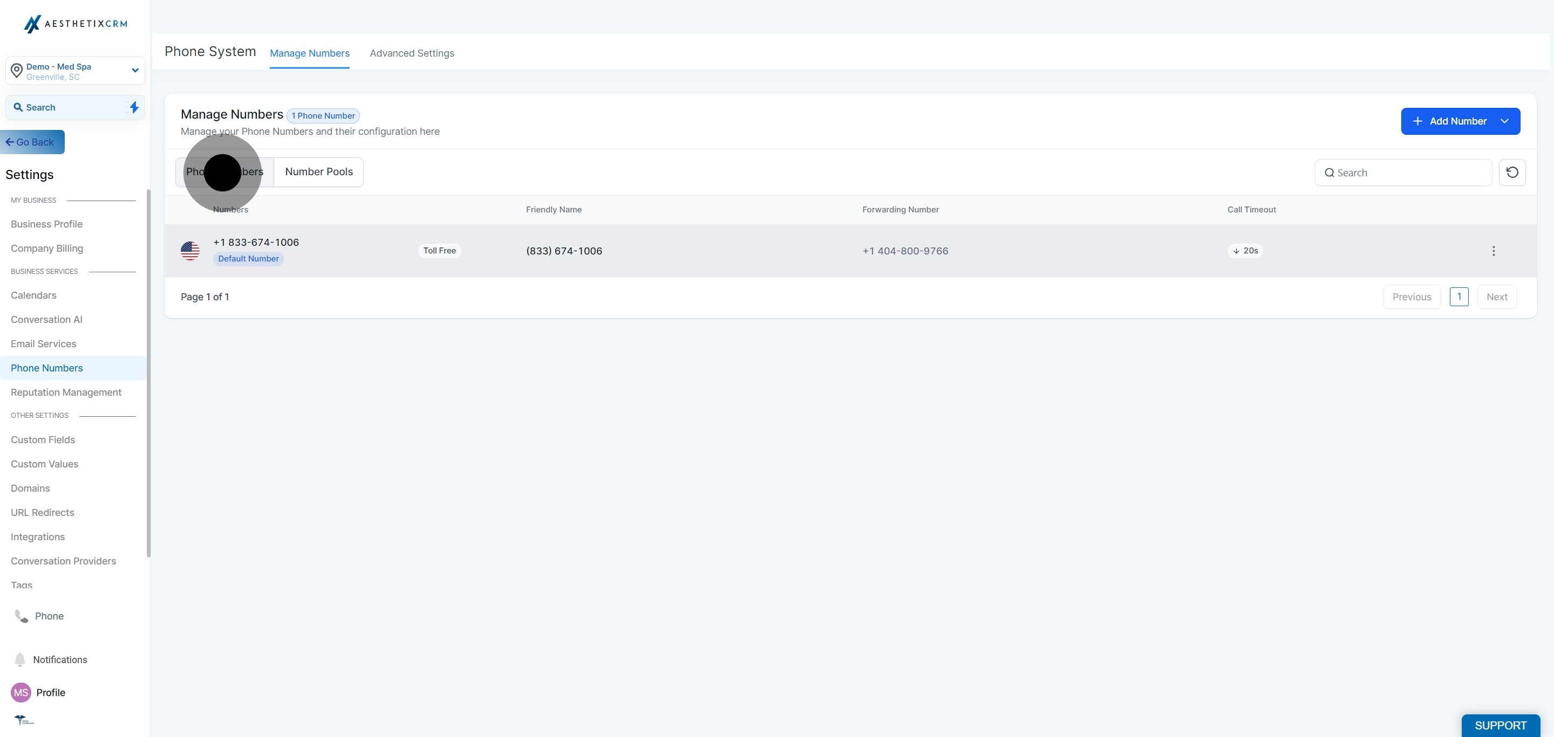Click the AesthetixCRM logo
Screen dimensions: 1554x737
[76, 24]
